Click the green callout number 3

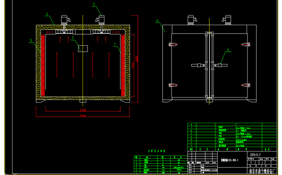point(94,4)
